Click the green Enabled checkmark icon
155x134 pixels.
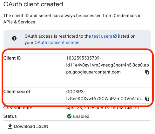pyautogui.click(x=69, y=116)
